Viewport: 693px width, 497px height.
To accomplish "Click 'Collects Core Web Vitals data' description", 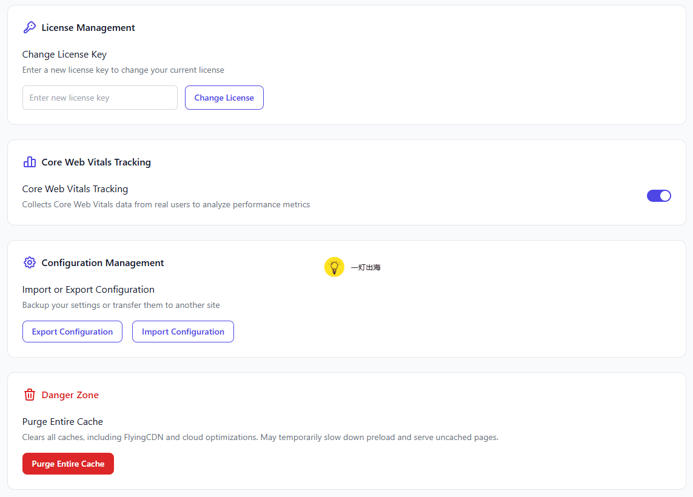I will 166,204.
